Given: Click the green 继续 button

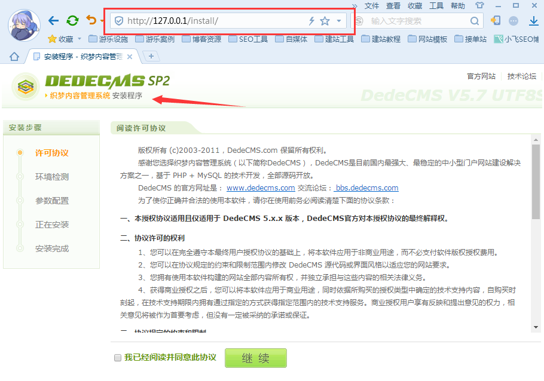Looking at the screenshot, I should (x=256, y=358).
